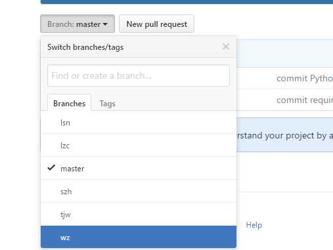333x250 pixels.
Task: Open the Branch: master dropdown
Action: click(x=78, y=24)
